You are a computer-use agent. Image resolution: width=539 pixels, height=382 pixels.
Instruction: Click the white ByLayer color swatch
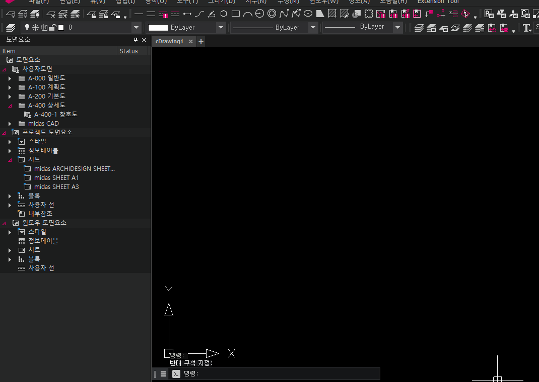click(158, 28)
